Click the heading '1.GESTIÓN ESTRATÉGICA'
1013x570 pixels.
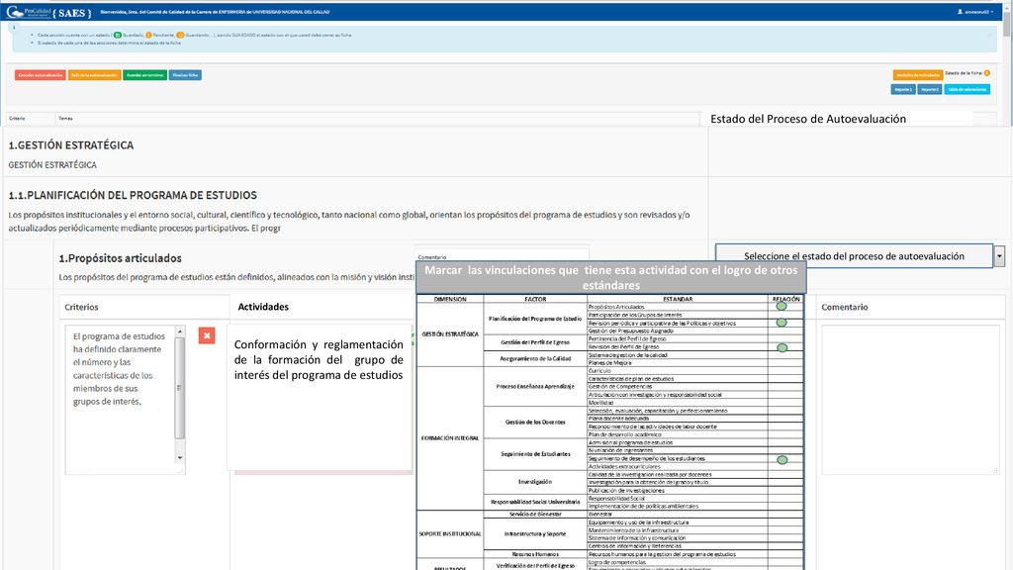[71, 145]
